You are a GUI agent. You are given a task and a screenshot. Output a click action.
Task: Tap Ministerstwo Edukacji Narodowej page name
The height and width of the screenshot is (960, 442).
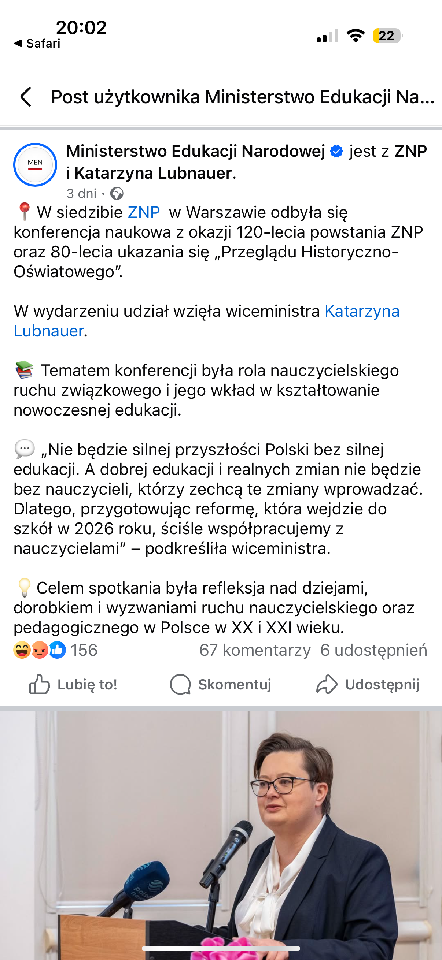(196, 152)
